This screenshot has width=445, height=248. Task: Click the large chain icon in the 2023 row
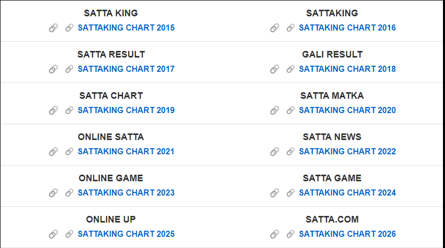pyautogui.click(x=53, y=192)
